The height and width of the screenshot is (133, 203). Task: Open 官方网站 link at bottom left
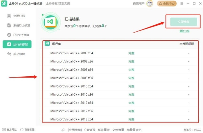click(x=9, y=130)
